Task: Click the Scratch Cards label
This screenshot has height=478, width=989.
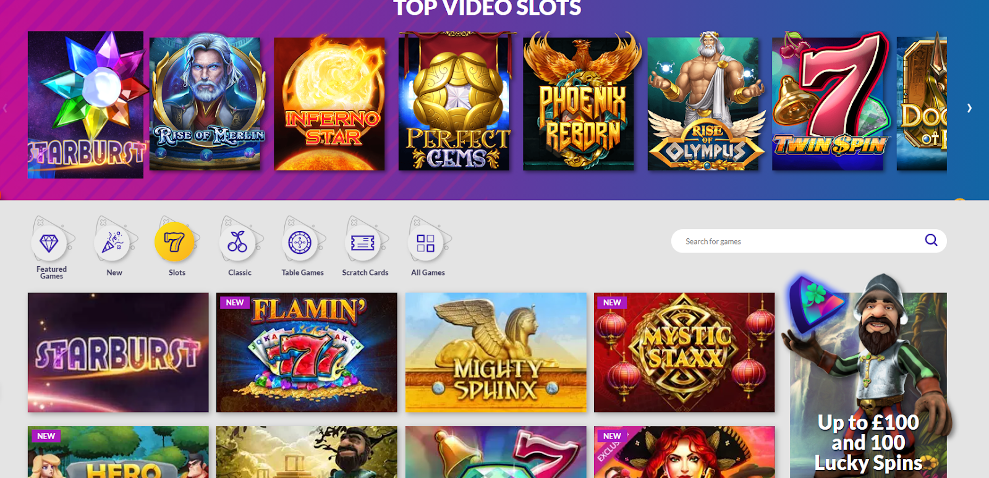Action: tap(365, 272)
